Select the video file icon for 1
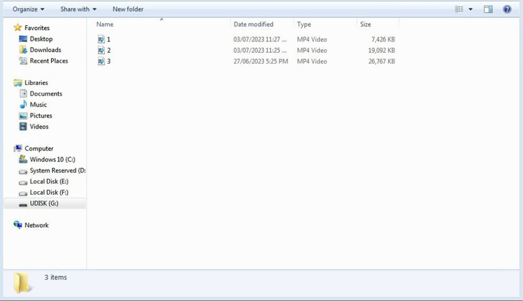The width and height of the screenshot is (523, 301). [x=101, y=40]
